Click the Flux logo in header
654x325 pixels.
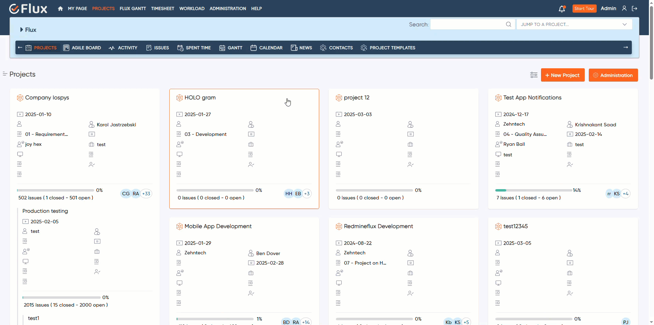pos(28,9)
